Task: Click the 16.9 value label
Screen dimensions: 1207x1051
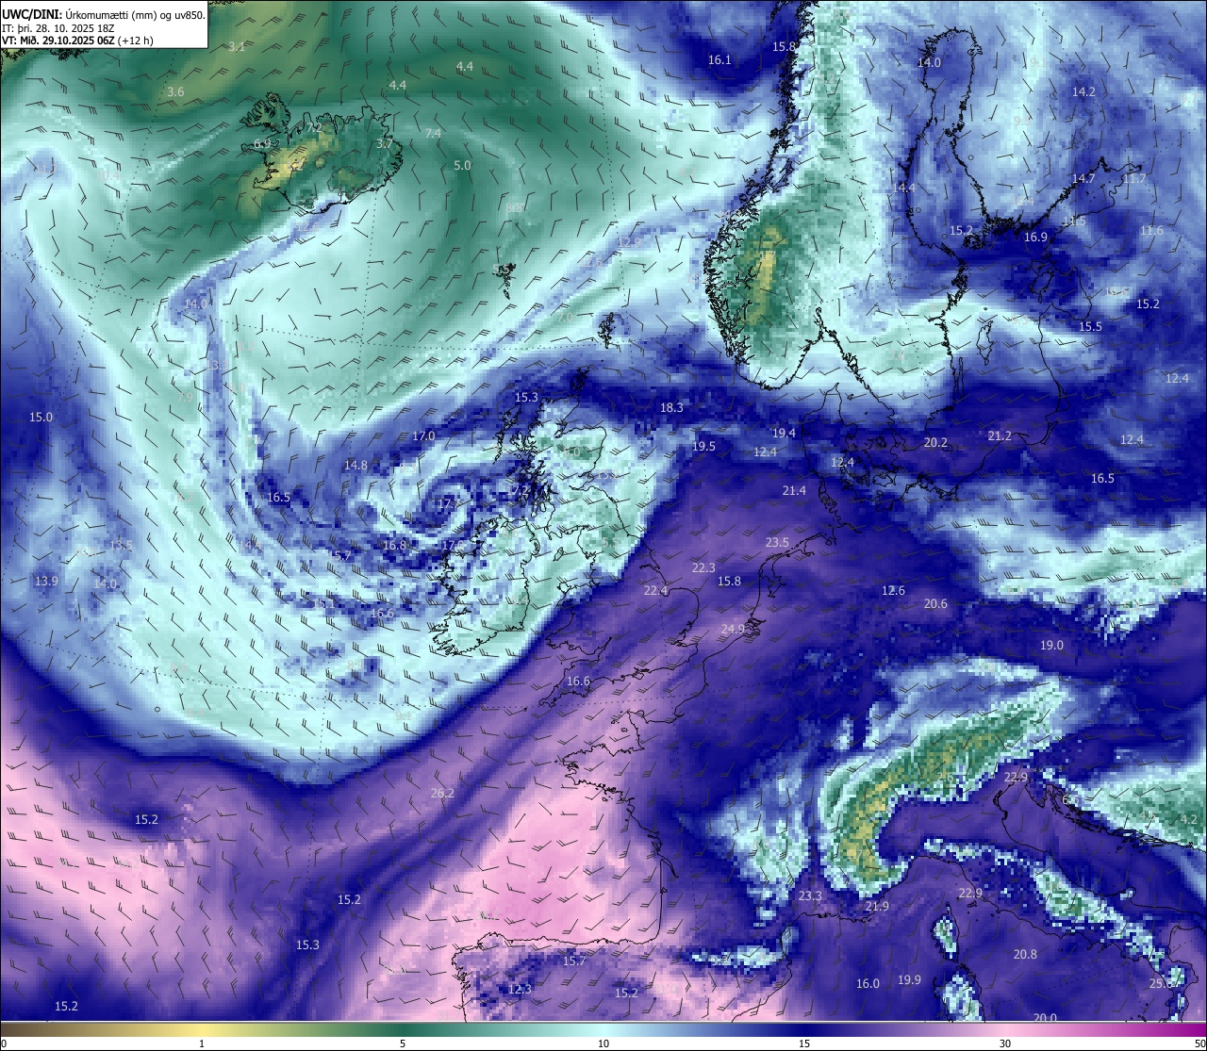Action: (1035, 237)
